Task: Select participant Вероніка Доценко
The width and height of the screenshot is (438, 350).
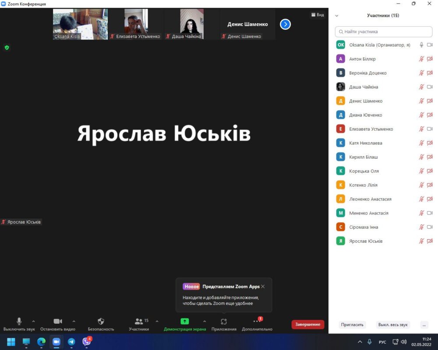Action: (x=384, y=73)
